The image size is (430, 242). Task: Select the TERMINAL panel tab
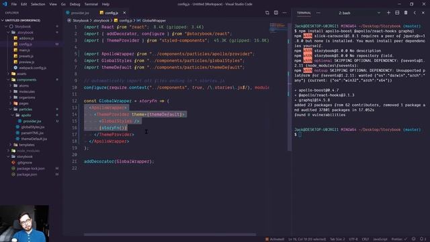coord(304,13)
